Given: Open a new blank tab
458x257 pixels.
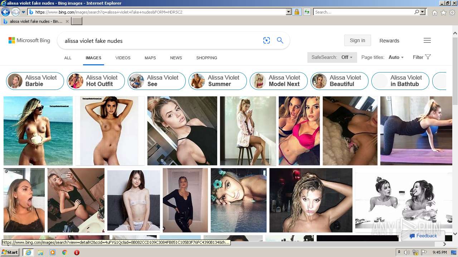Looking at the screenshot, I should [77, 21].
